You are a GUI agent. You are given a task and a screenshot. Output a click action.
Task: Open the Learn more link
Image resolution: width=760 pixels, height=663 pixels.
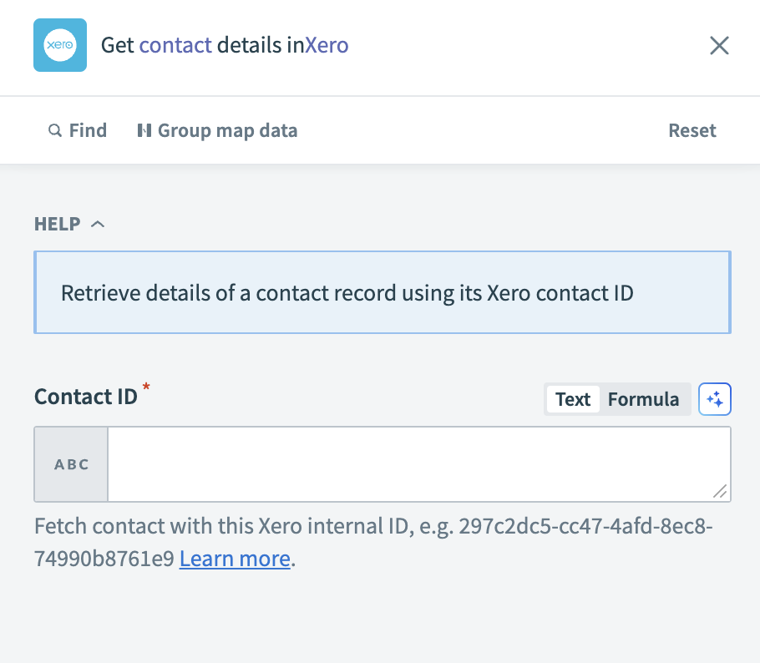(x=234, y=558)
